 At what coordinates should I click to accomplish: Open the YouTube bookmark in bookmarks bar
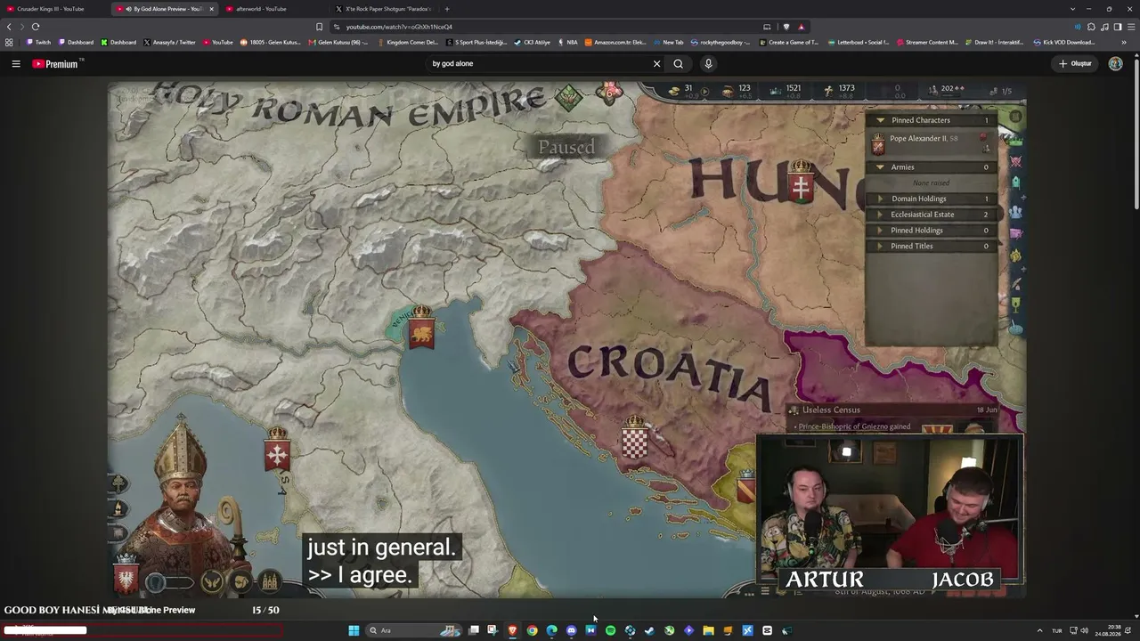pyautogui.click(x=218, y=43)
